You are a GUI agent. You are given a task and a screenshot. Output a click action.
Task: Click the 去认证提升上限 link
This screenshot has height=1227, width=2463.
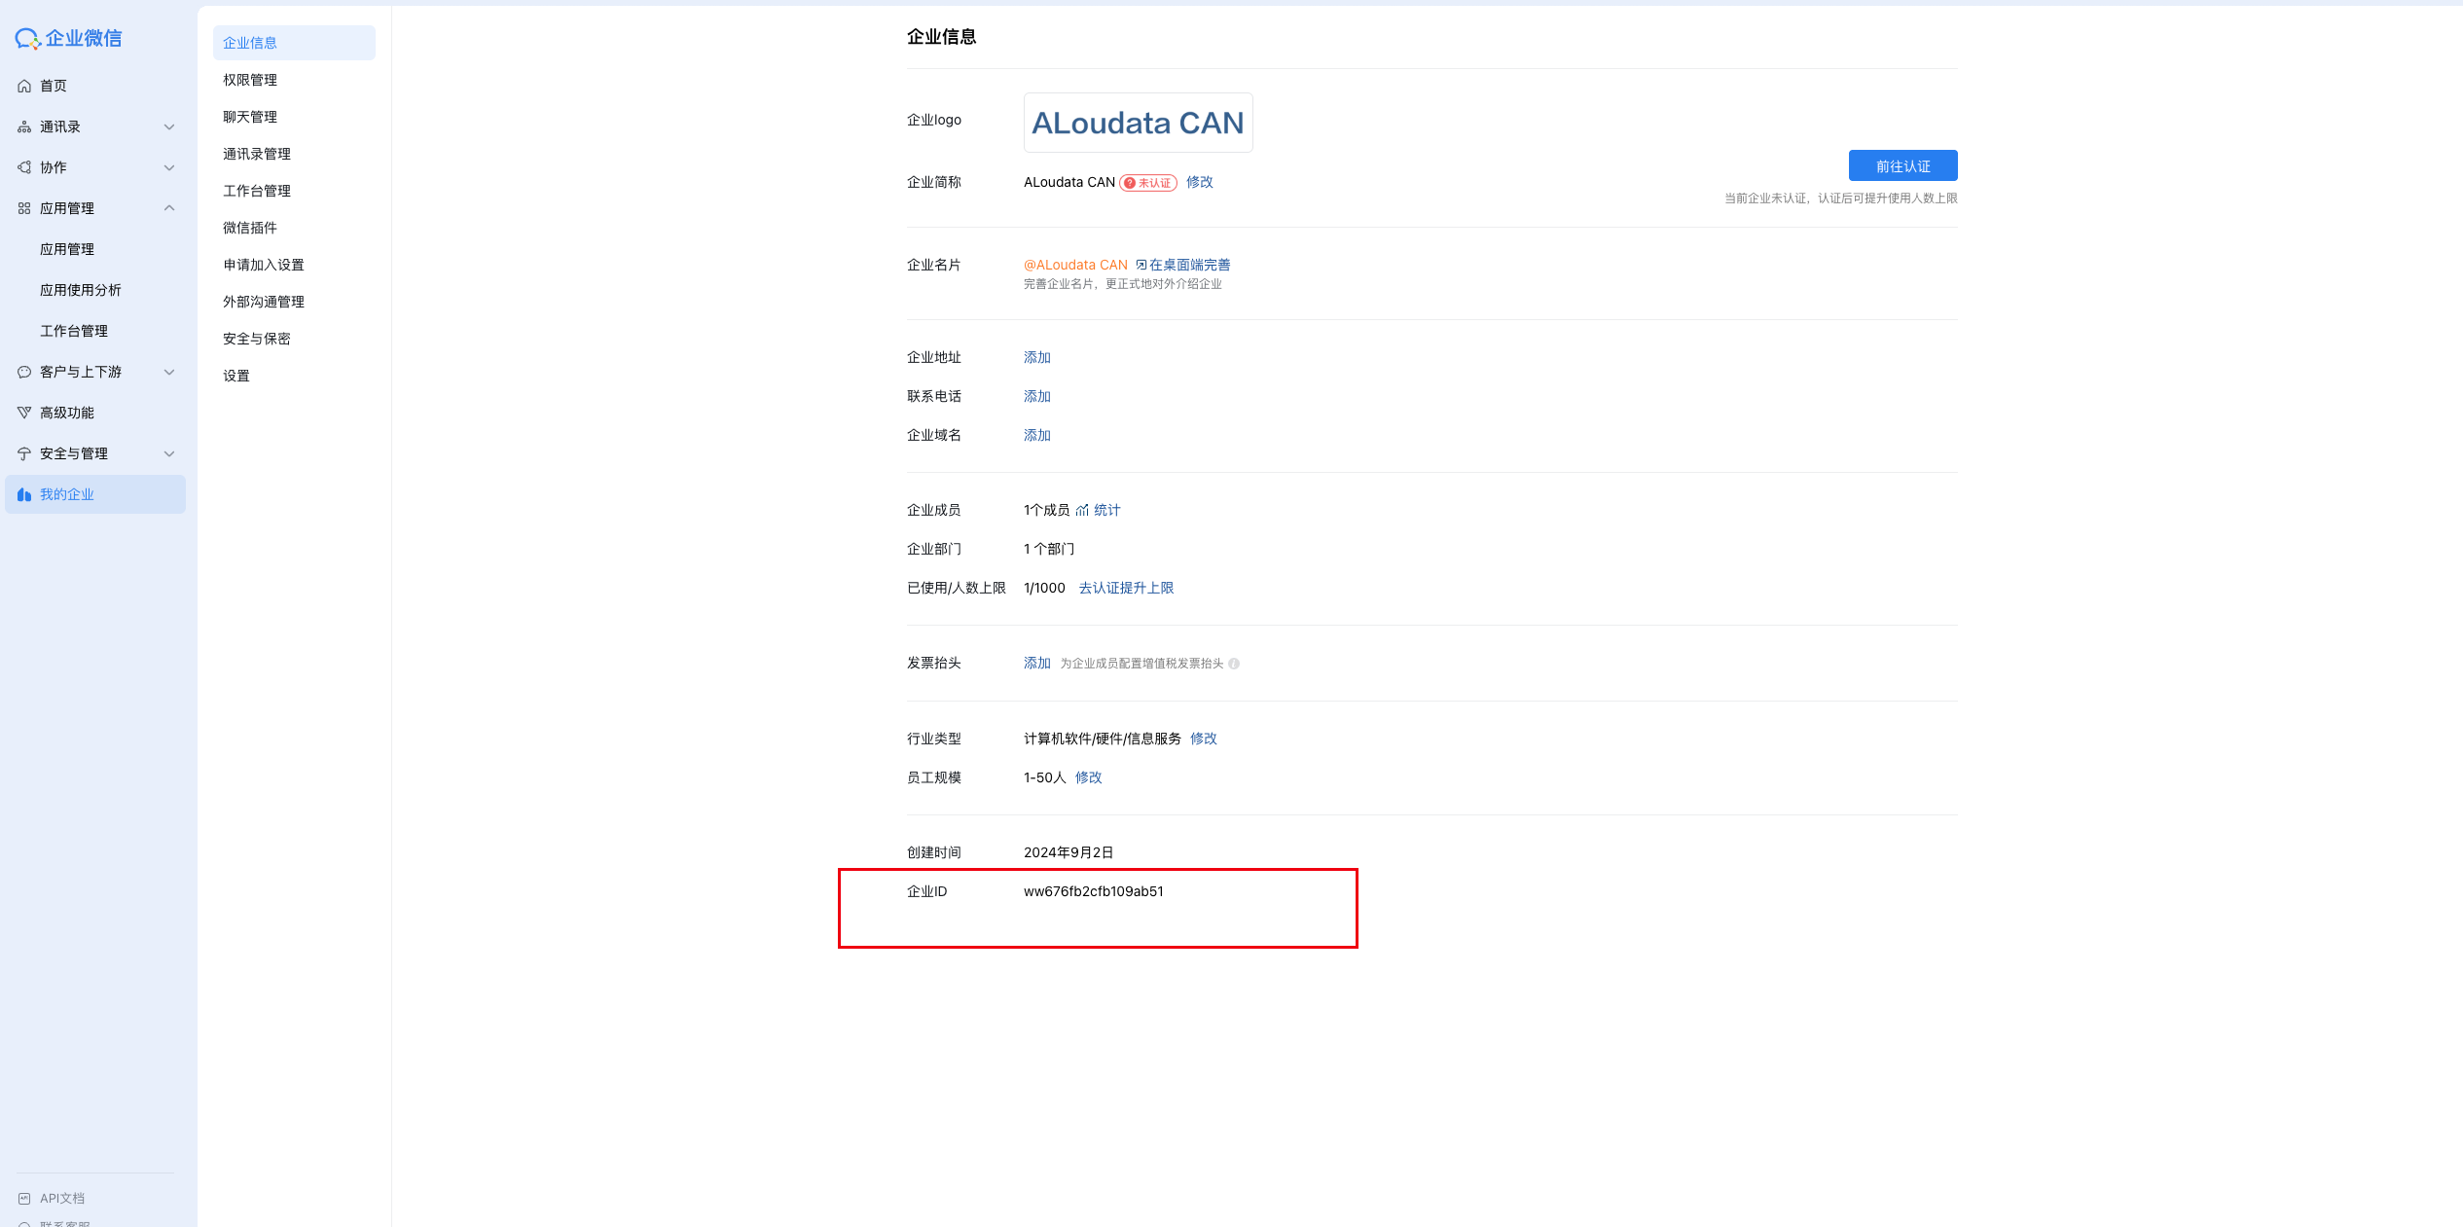click(1126, 589)
